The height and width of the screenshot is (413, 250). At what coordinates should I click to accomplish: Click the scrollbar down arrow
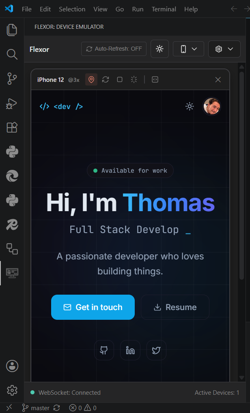tap(241, 378)
